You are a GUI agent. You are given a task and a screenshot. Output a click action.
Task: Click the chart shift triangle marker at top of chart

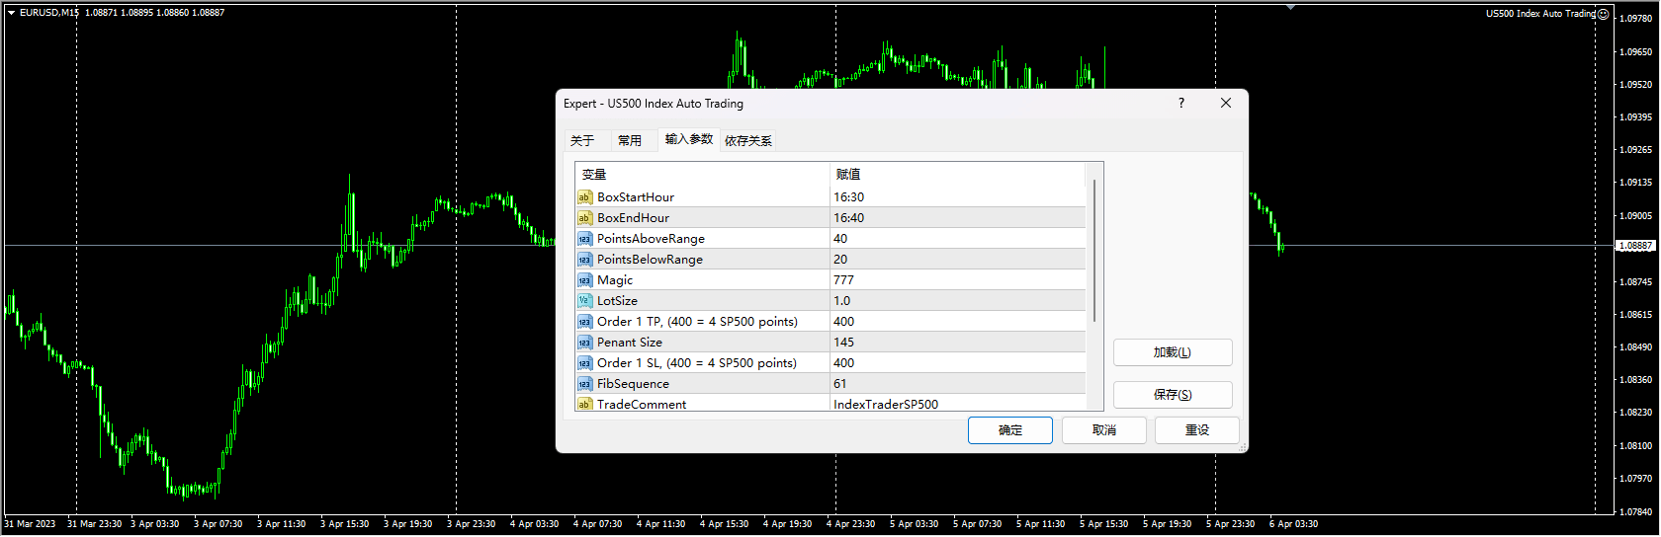(x=1290, y=7)
